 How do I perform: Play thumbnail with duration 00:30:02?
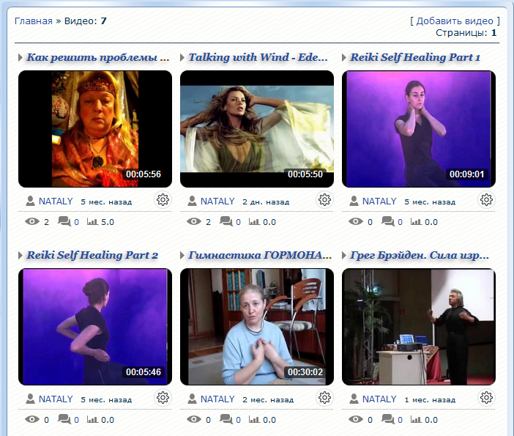[257, 327]
